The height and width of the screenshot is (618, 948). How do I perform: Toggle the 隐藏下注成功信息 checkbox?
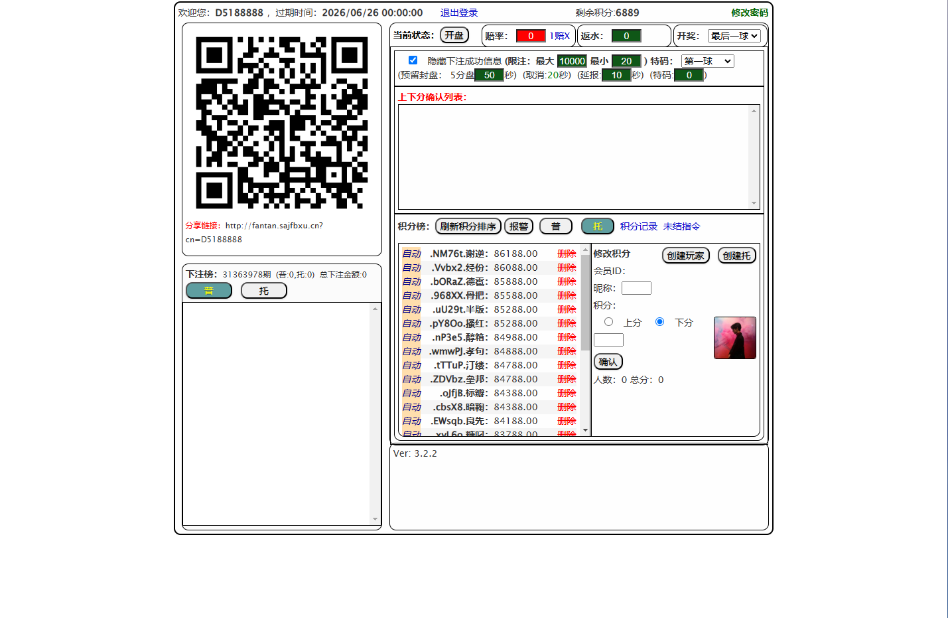(x=413, y=60)
